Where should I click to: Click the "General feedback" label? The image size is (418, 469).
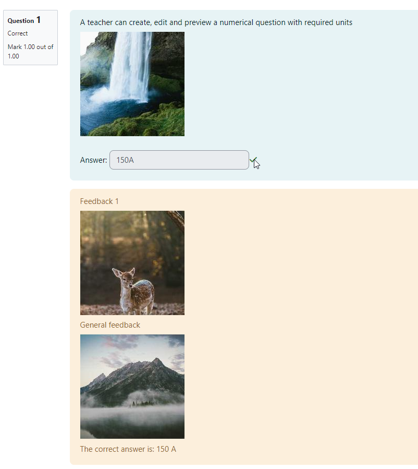(x=110, y=325)
